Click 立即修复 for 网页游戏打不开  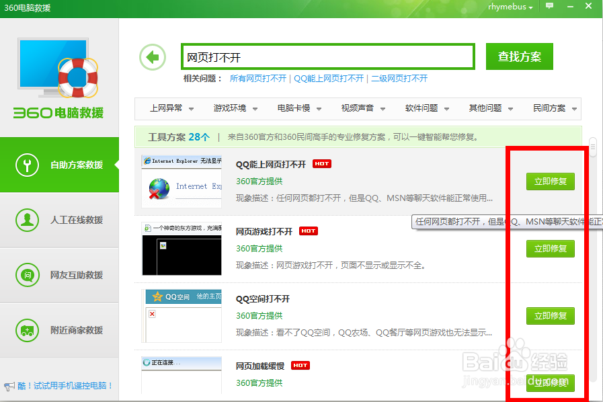click(551, 249)
